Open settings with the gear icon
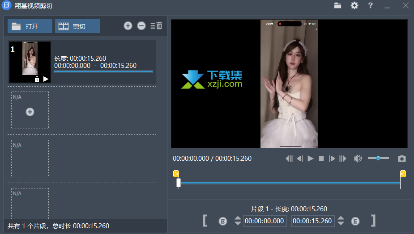 tap(354, 5)
